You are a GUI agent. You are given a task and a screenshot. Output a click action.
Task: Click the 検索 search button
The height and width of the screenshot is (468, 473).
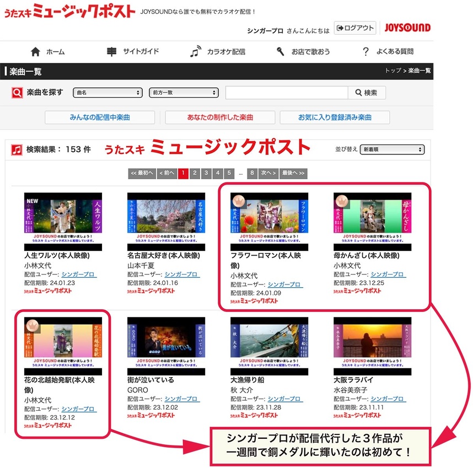click(367, 93)
